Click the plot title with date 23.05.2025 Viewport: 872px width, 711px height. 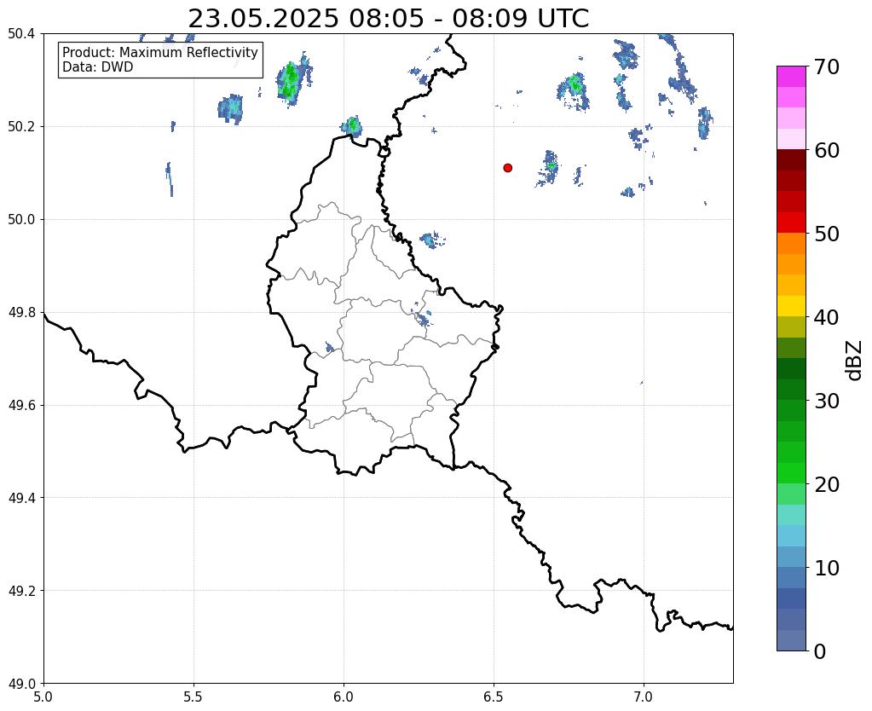[x=388, y=19]
